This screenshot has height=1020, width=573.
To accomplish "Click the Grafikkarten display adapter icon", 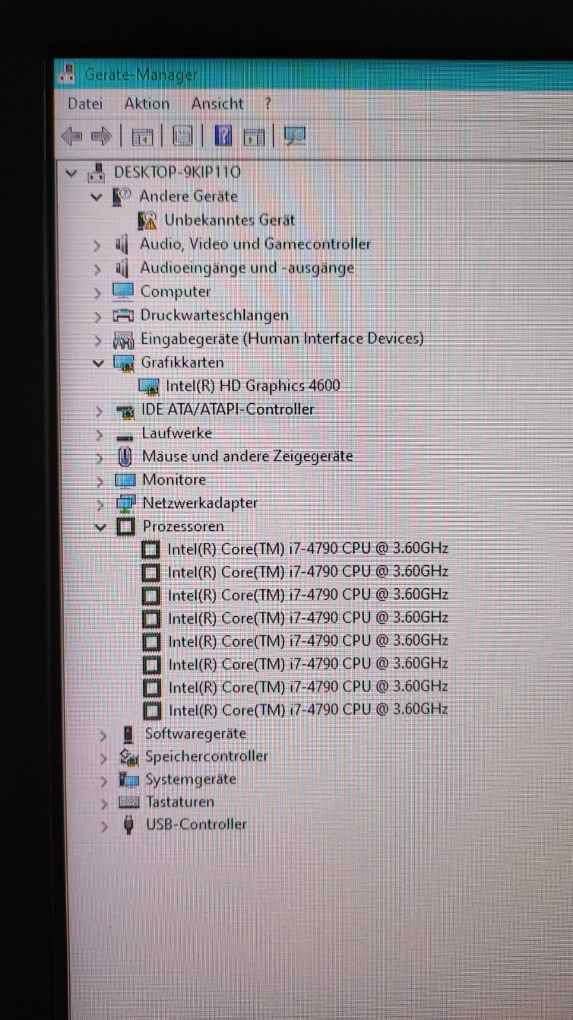I will pos(124,362).
